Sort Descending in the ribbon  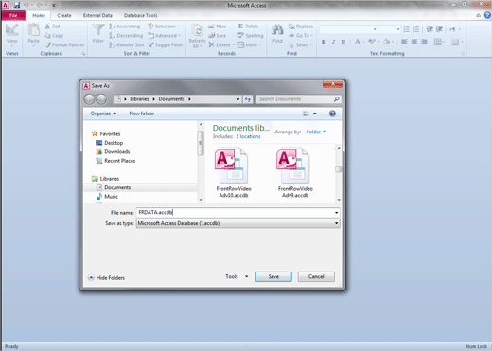pyautogui.click(x=126, y=36)
